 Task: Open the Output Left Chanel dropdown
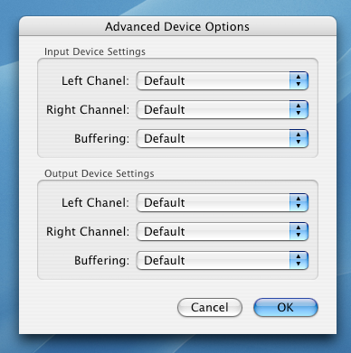point(223,202)
